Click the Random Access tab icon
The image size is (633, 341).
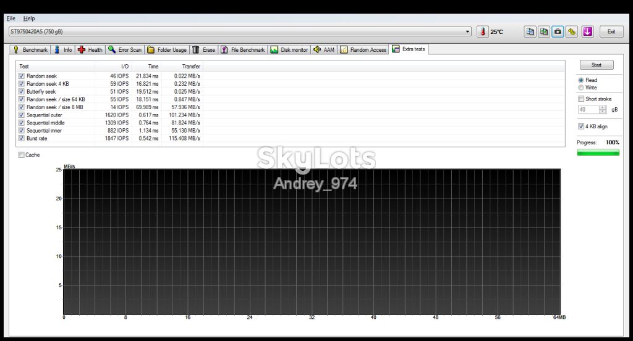point(344,49)
